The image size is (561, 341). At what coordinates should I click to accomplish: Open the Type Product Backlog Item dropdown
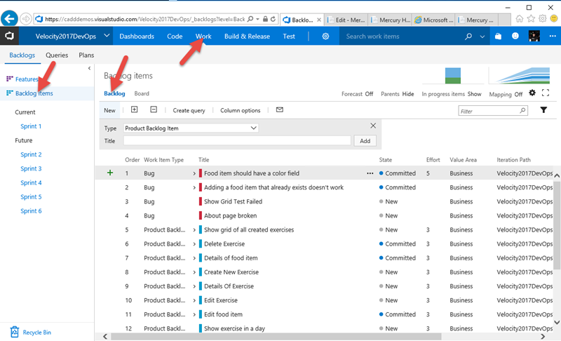191,128
